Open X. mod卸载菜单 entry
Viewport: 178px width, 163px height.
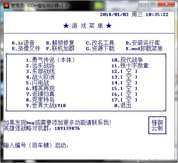[x=144, y=48]
